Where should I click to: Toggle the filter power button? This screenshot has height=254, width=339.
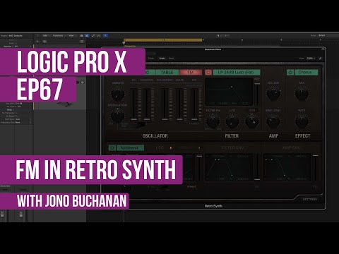(x=208, y=72)
